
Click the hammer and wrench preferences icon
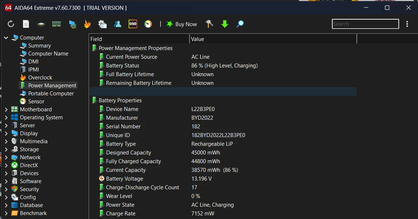210,24
